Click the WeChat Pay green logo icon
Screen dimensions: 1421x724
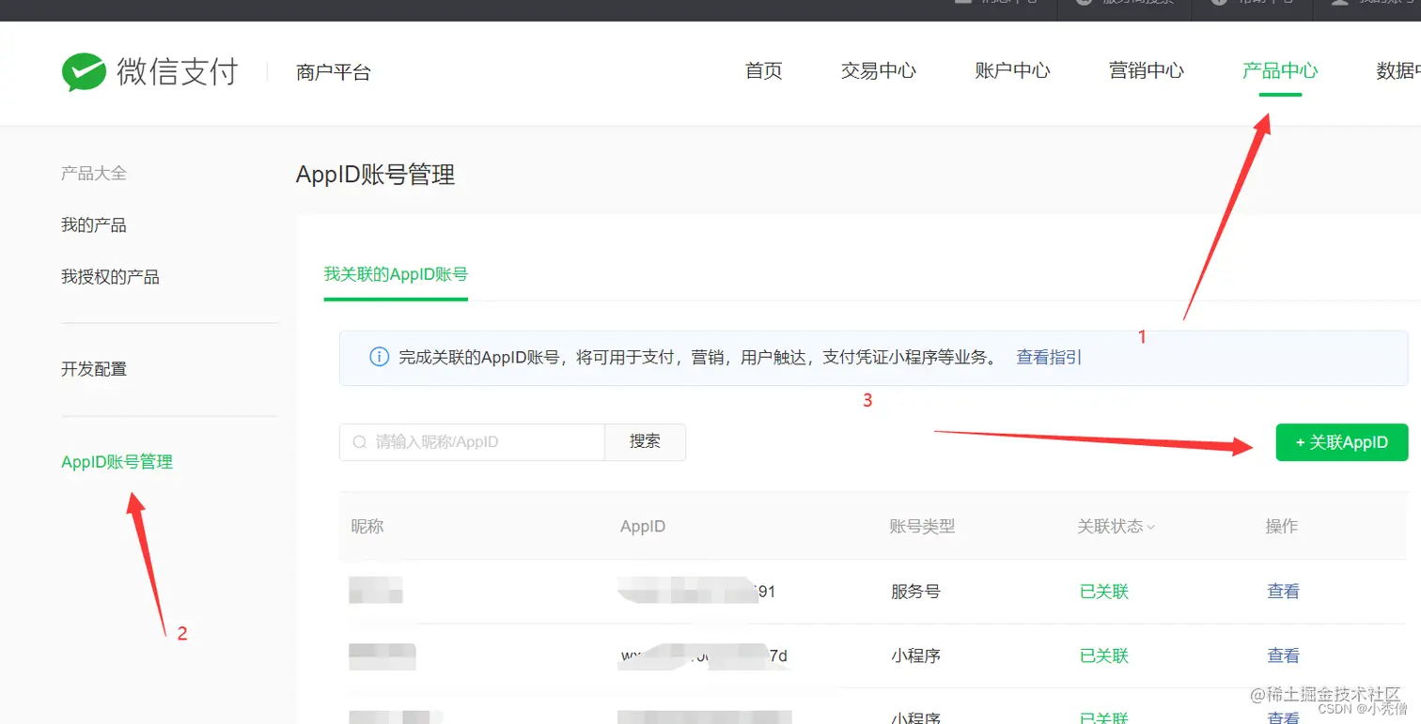[84, 71]
